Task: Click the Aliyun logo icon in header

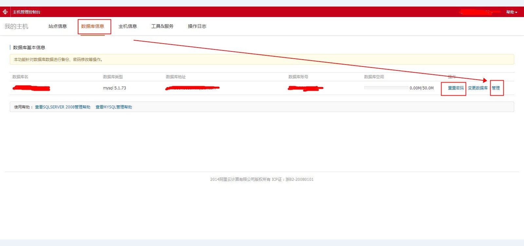Action: (x=5, y=12)
